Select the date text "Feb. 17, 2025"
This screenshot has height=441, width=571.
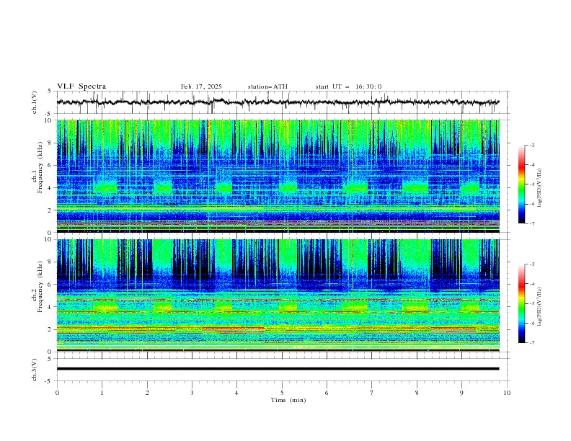(201, 86)
